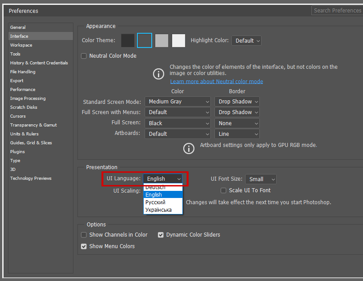The height and width of the screenshot is (281, 363).
Task: Toggle Scale UI To Font checkbox
Action: [x=223, y=190]
